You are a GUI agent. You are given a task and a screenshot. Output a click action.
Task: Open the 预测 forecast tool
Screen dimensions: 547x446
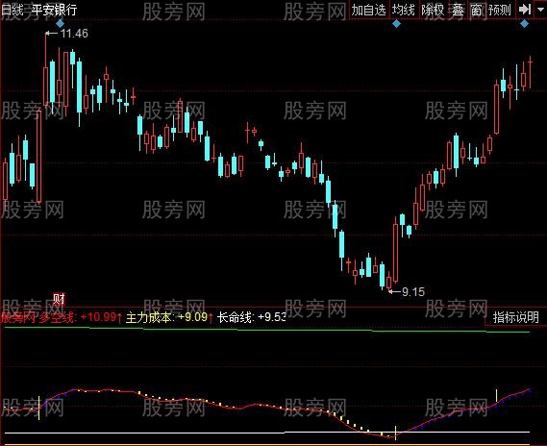pos(500,11)
